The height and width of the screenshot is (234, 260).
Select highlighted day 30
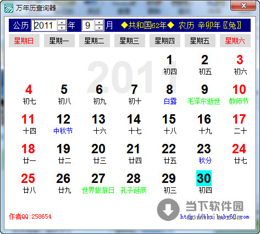(204, 179)
